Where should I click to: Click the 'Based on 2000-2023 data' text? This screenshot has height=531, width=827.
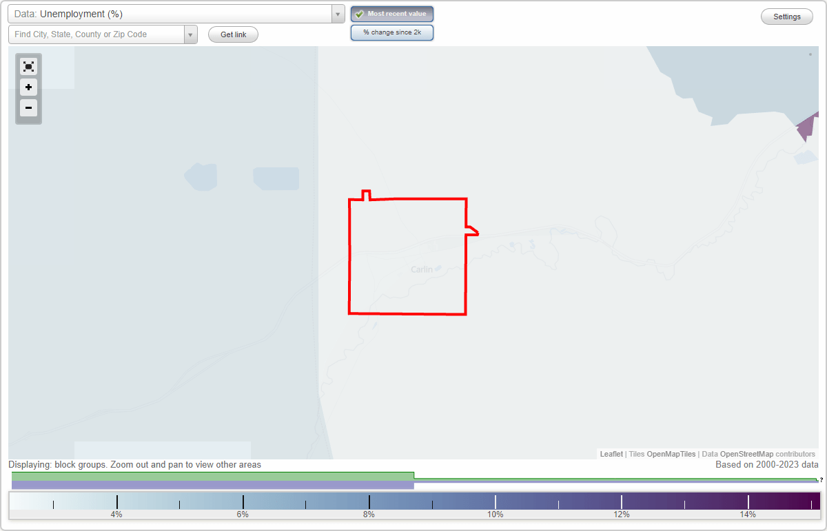767,465
